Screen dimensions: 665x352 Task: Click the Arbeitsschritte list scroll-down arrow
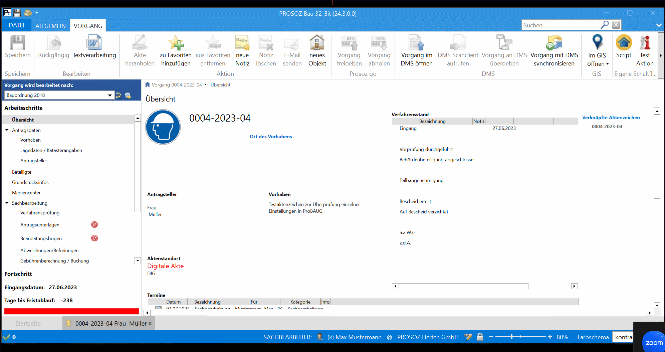pyautogui.click(x=138, y=260)
